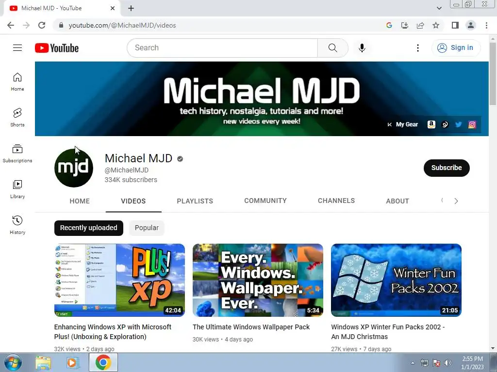Open YouTube settings three-dot menu

tap(418, 48)
